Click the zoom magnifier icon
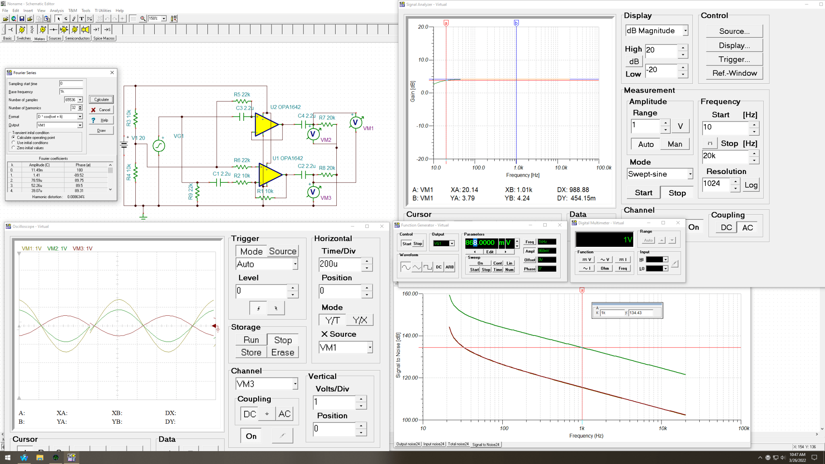Viewport: 825px width, 464px height. pos(143,19)
